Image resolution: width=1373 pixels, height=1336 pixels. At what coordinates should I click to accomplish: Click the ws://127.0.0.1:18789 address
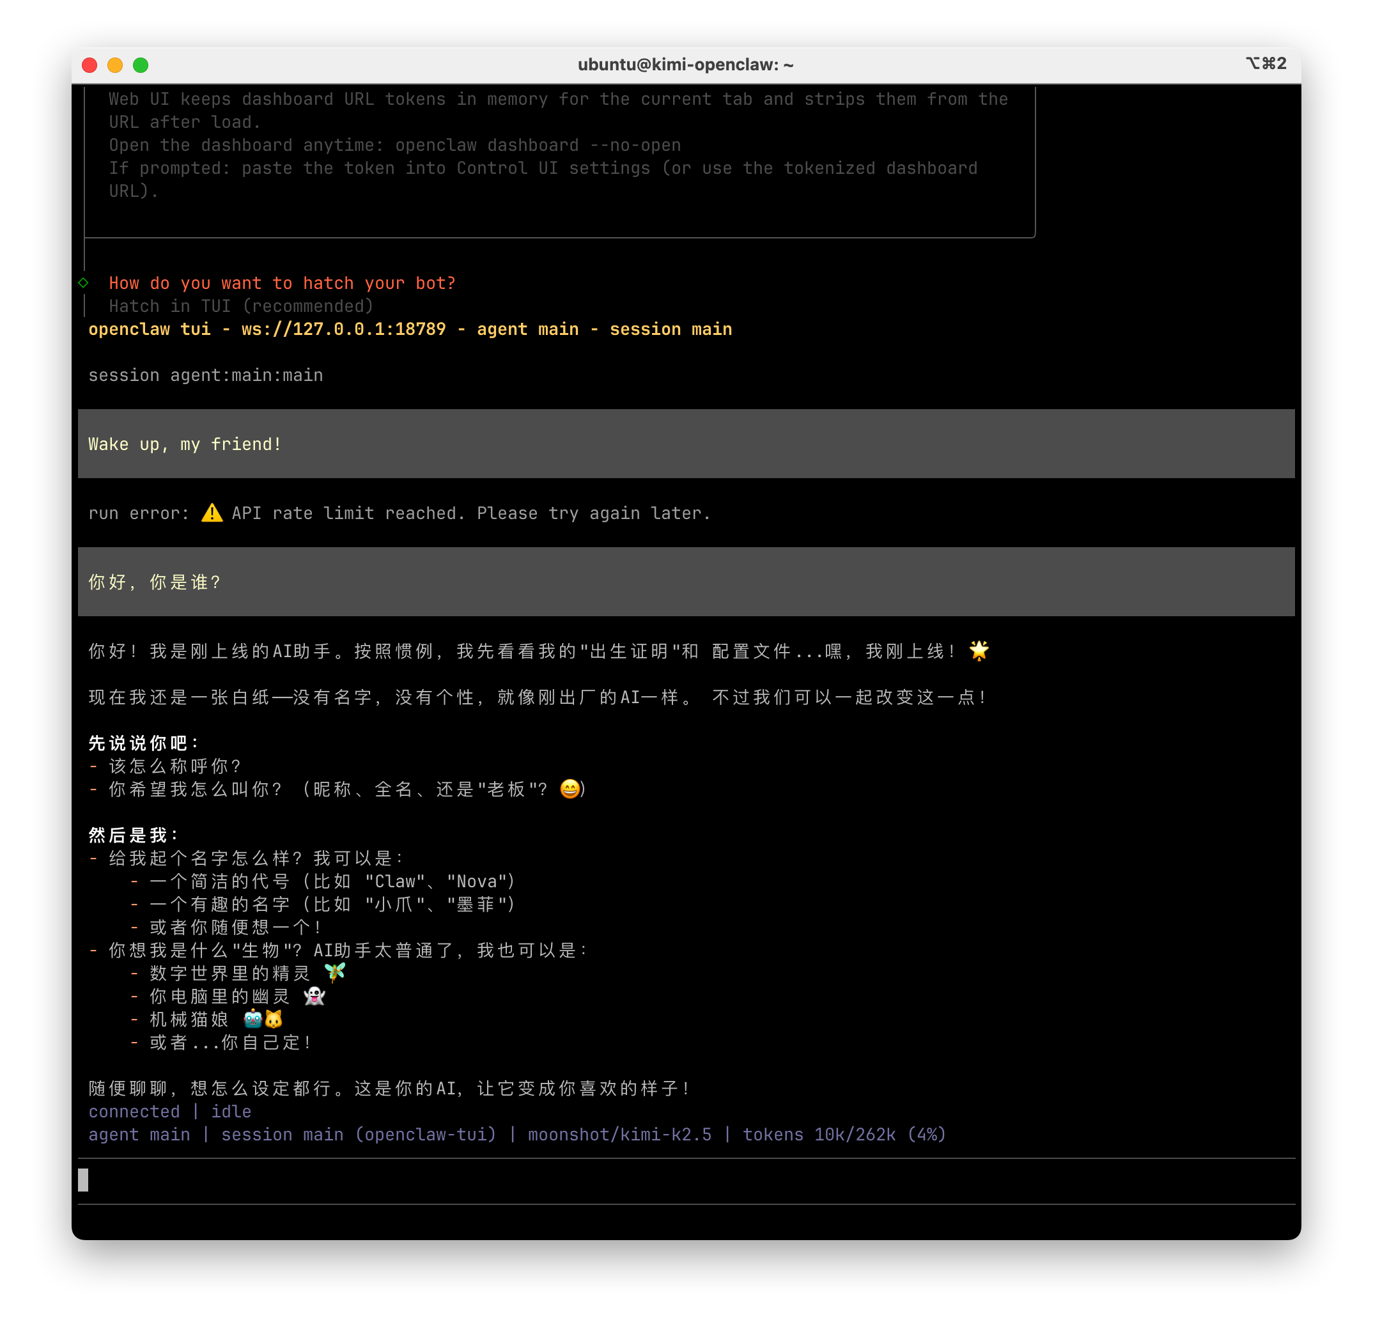pyautogui.click(x=343, y=329)
